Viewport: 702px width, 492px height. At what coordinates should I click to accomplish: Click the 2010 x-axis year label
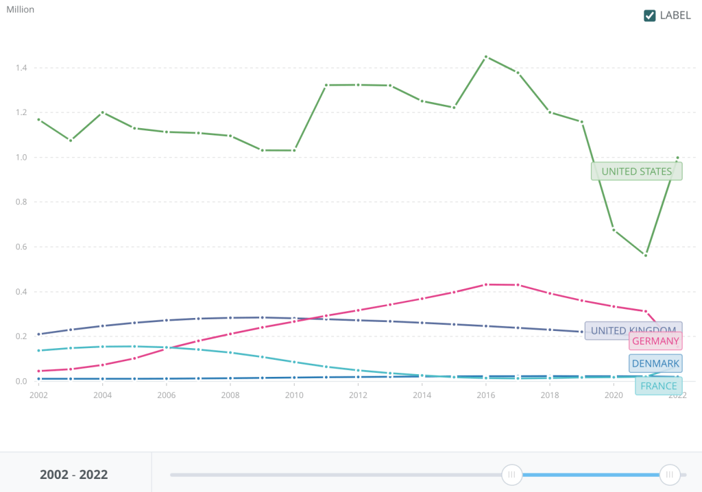click(294, 395)
